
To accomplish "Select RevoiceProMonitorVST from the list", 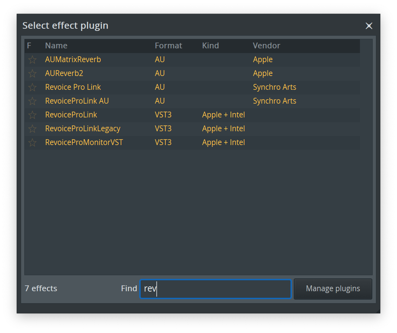I will [x=84, y=143].
